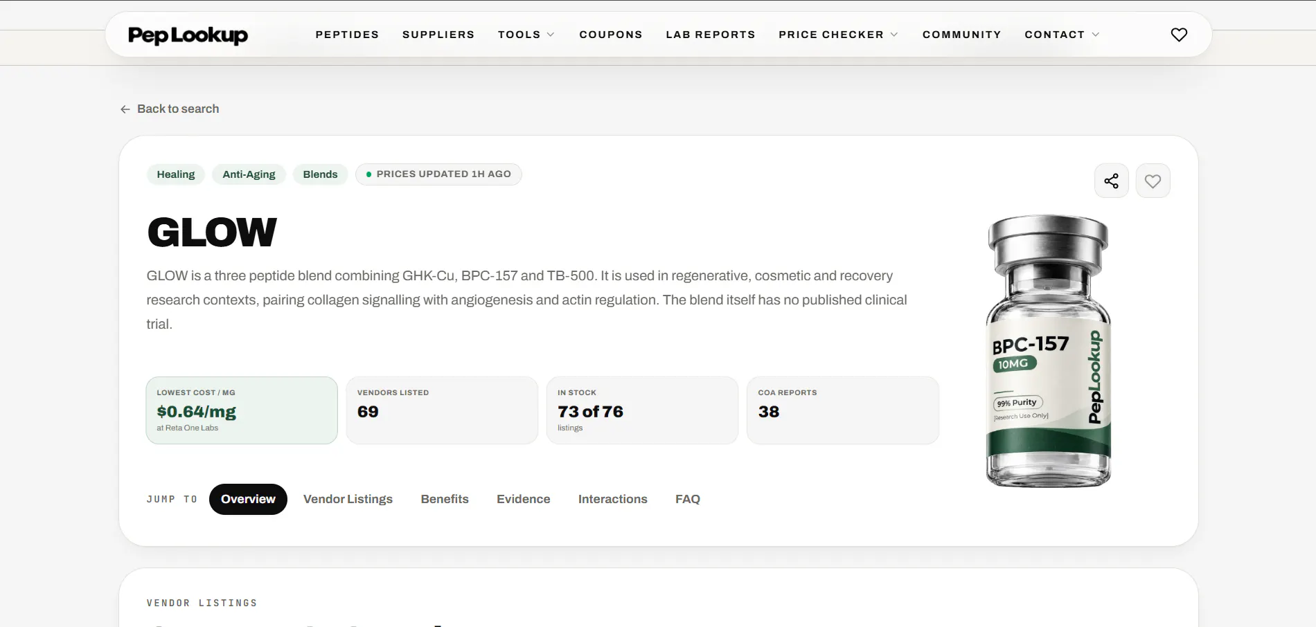Image resolution: width=1316 pixels, height=627 pixels.
Task: Click the Healing category tag
Action: (176, 174)
